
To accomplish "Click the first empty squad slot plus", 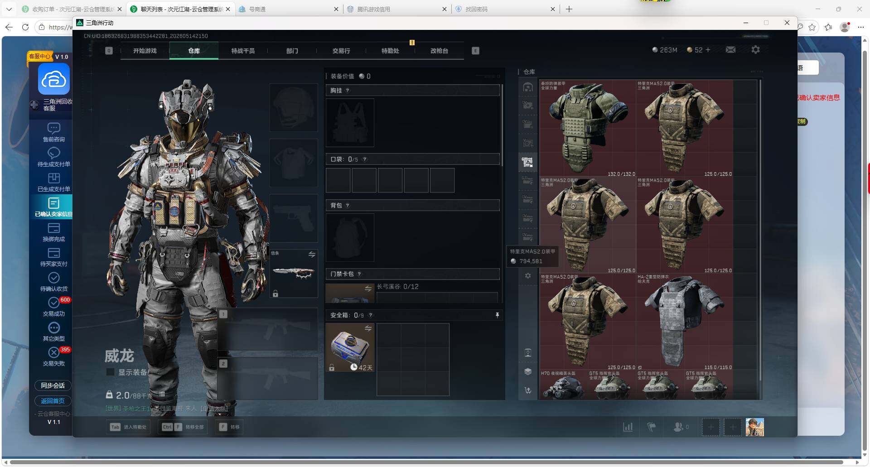I will [710, 427].
